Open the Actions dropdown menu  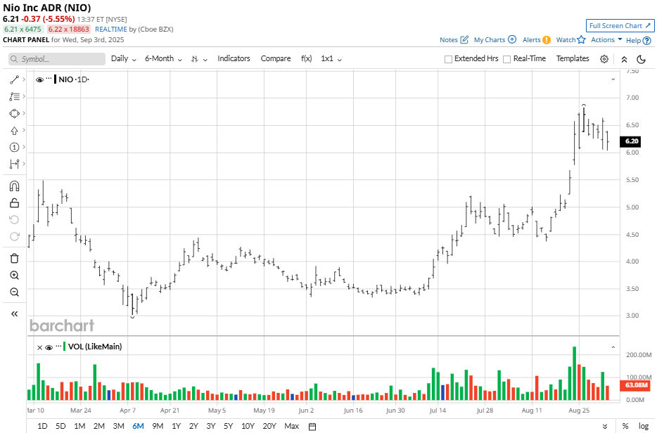[x=606, y=40]
